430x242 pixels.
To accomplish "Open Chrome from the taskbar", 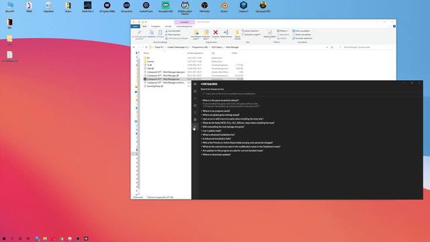I will click(61, 239).
